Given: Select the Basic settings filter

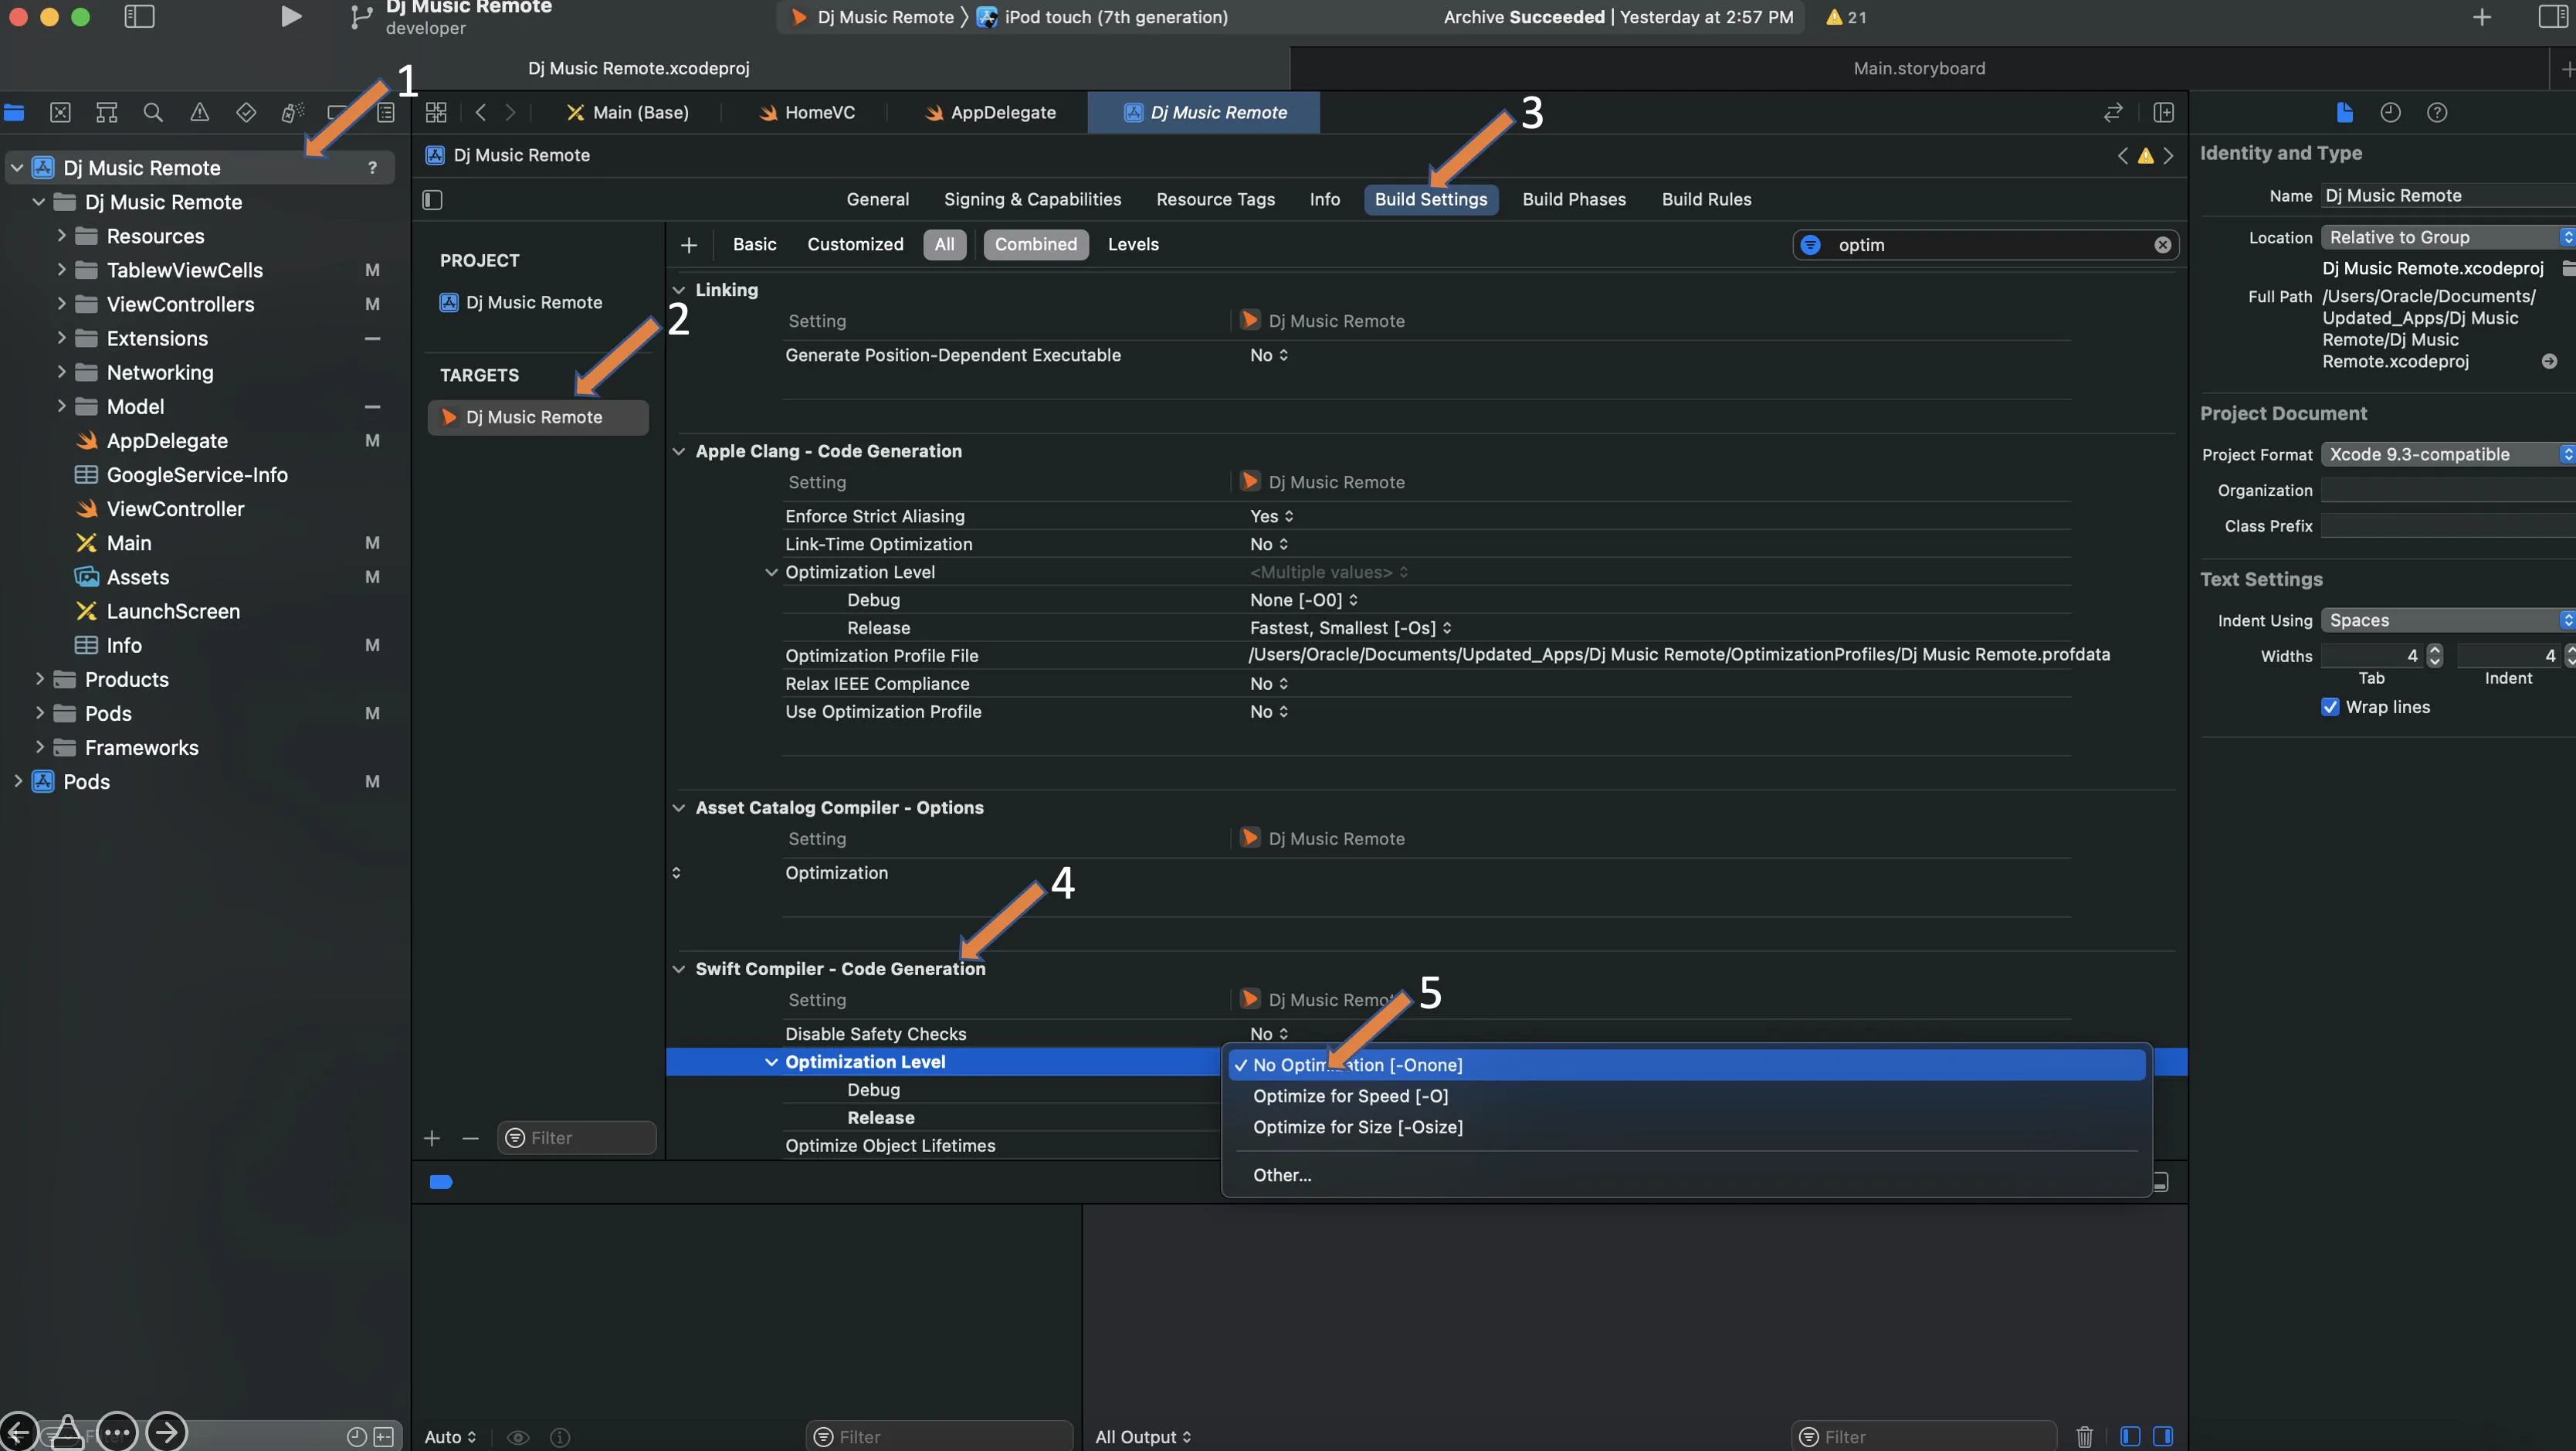Looking at the screenshot, I should (x=754, y=244).
